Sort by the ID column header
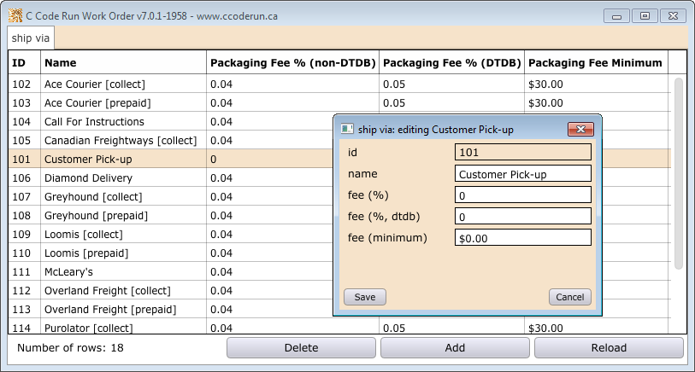 click(x=23, y=62)
